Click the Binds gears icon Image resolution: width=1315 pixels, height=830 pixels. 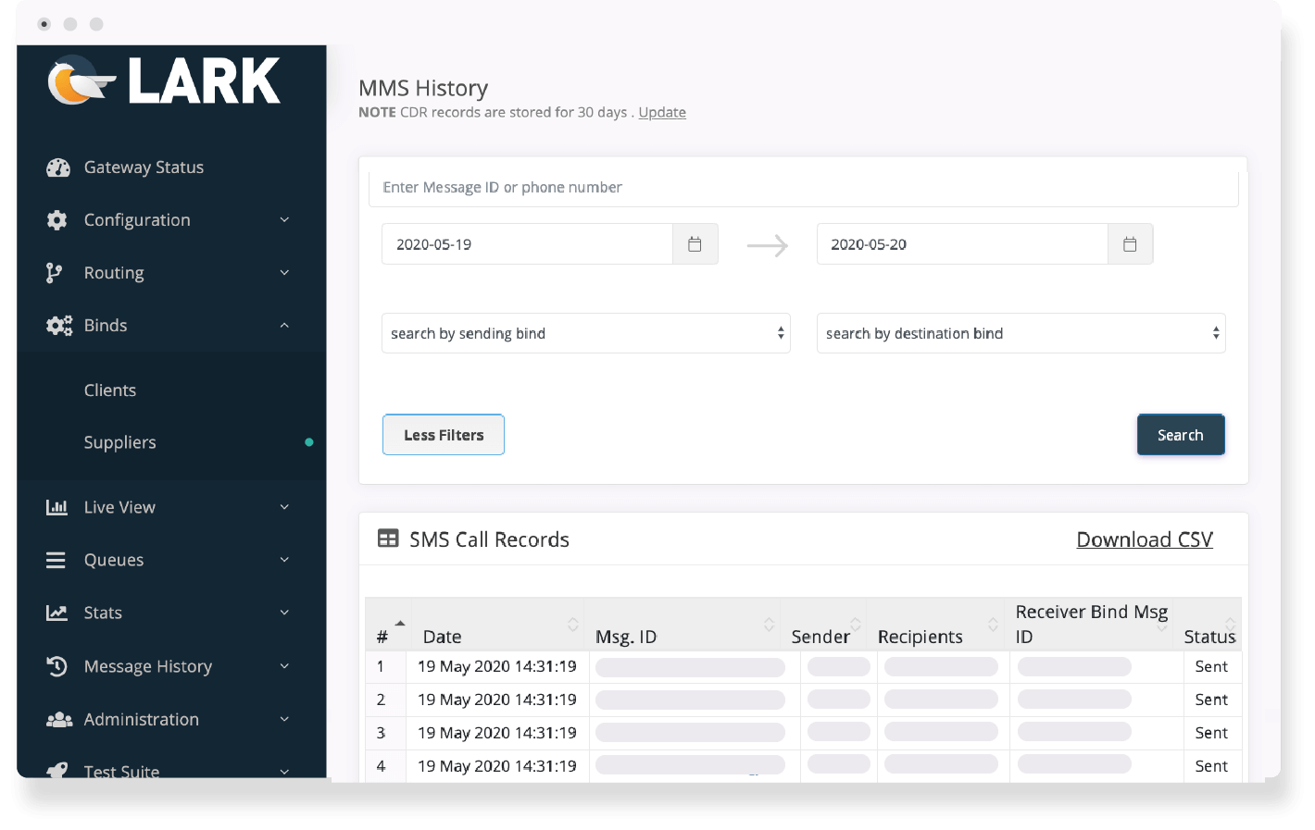click(x=59, y=326)
